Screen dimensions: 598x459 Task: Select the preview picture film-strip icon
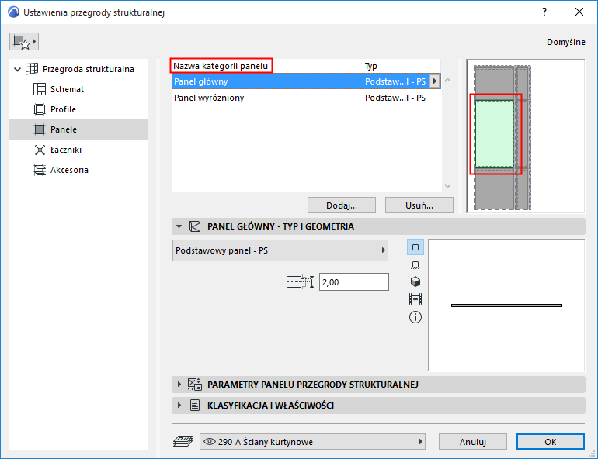coord(415,299)
